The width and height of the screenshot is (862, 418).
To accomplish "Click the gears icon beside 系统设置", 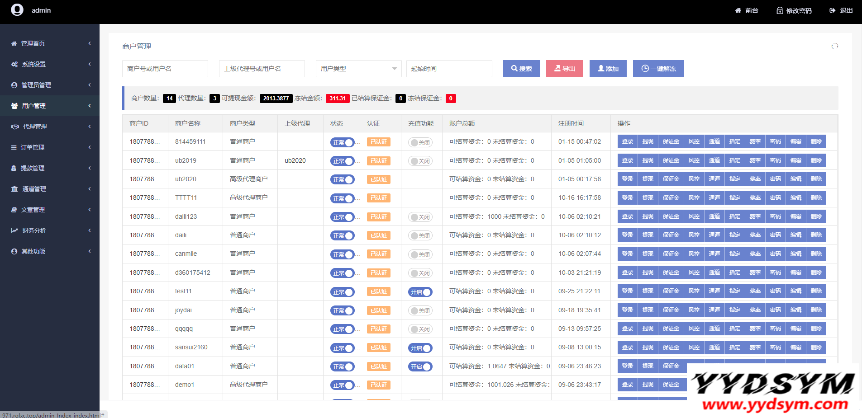I will [14, 64].
